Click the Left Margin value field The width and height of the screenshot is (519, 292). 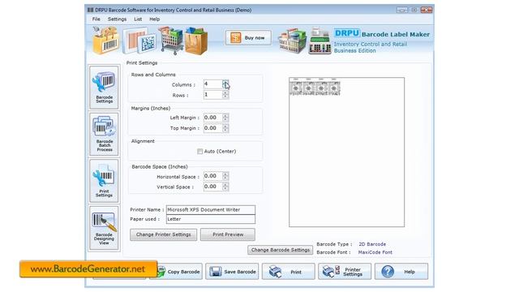click(212, 118)
